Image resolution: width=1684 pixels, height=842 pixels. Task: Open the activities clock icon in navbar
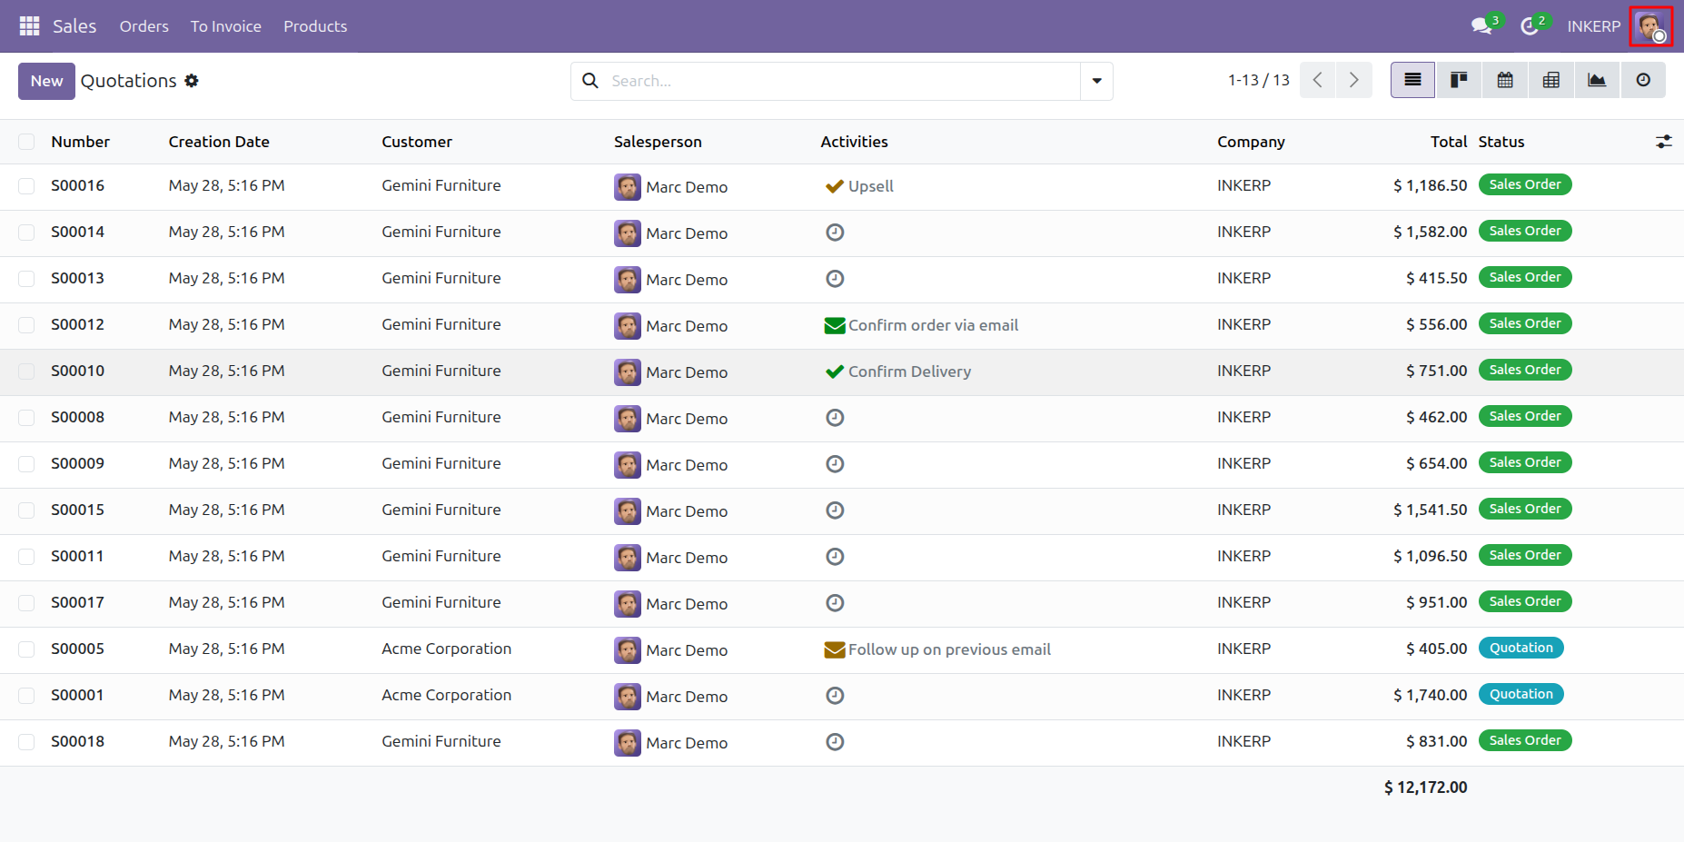[x=1530, y=26]
